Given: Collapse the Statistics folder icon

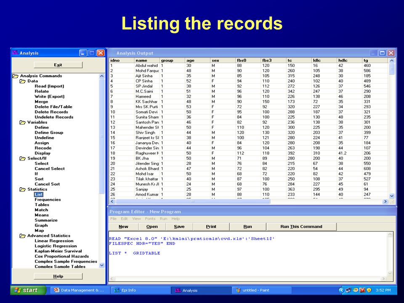Looking at the screenshot, I should click(23, 189).
